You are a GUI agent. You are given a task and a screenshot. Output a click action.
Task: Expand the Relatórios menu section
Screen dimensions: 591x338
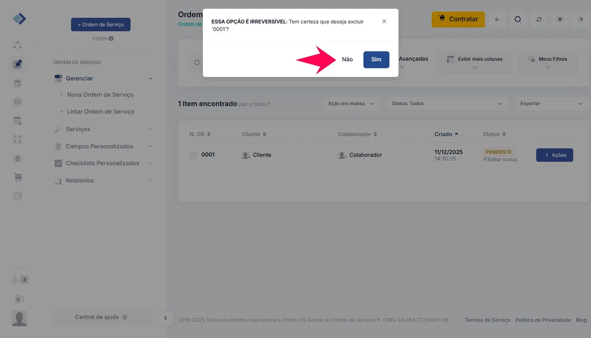tap(103, 181)
